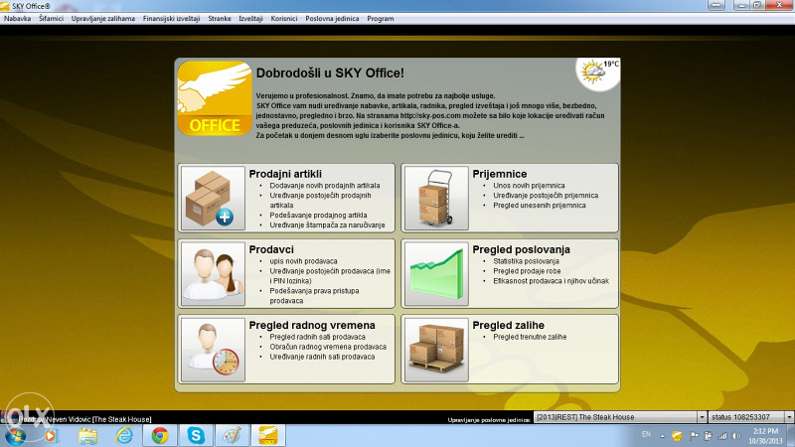Viewport: 795px width, 447px height.
Task: Click 'Pregled unesenih prijemnica' text
Action: 540,206
